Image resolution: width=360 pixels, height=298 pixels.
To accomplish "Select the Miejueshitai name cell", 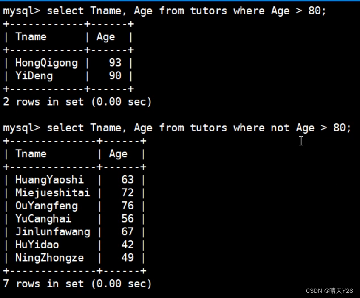I will [53, 193].
